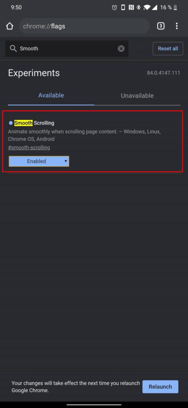Viewport: 188px width, 408px height.
Task: Tap the Wi-Fi signal icon
Action: (147, 8)
